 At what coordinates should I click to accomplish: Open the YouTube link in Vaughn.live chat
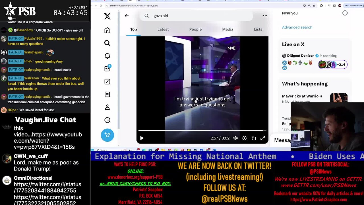[48, 141]
